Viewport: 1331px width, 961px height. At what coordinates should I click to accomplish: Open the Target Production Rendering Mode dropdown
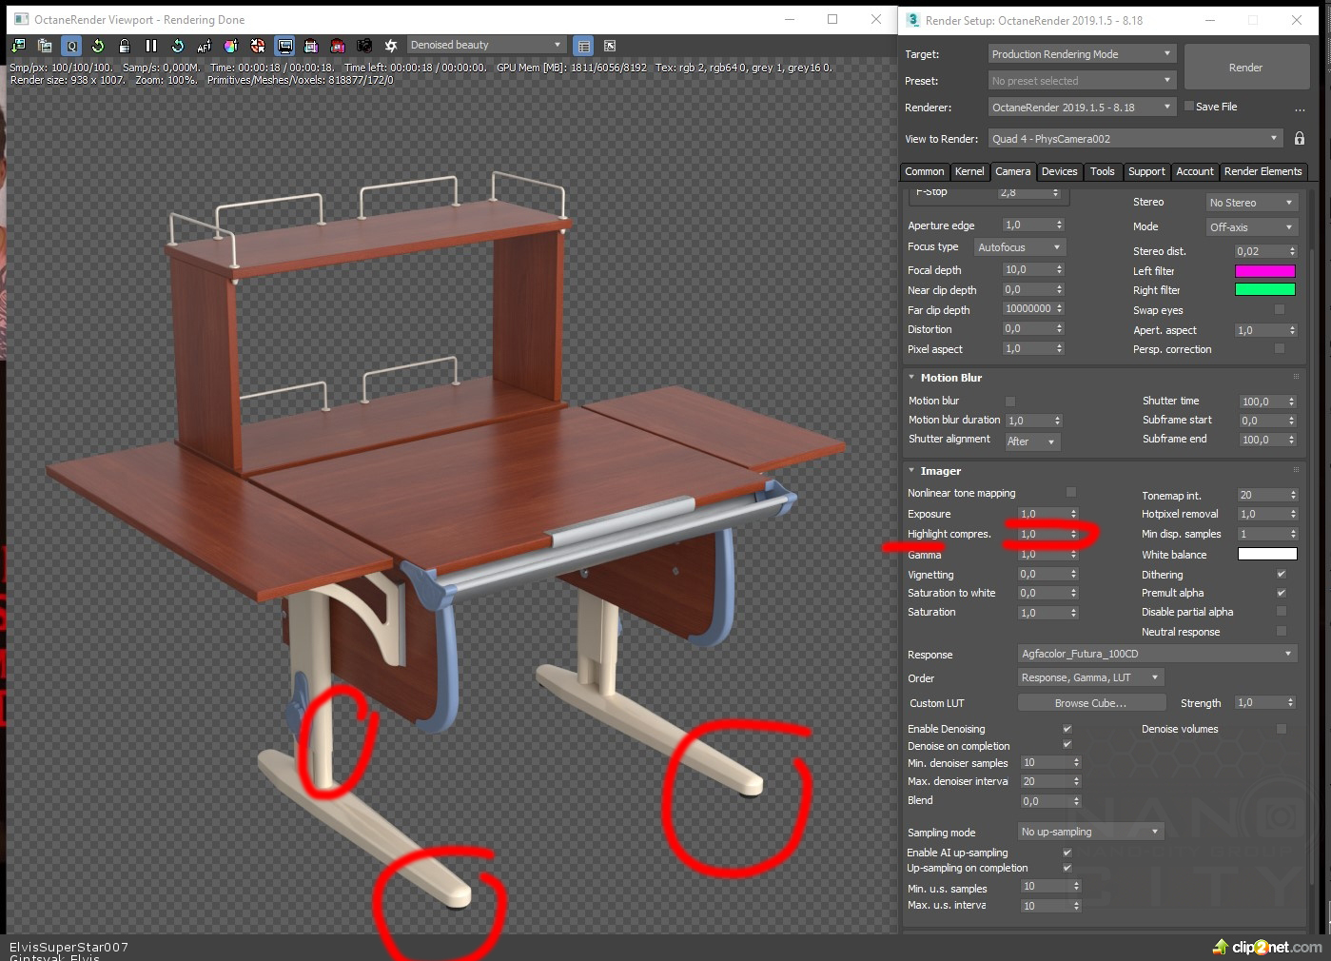click(1082, 54)
